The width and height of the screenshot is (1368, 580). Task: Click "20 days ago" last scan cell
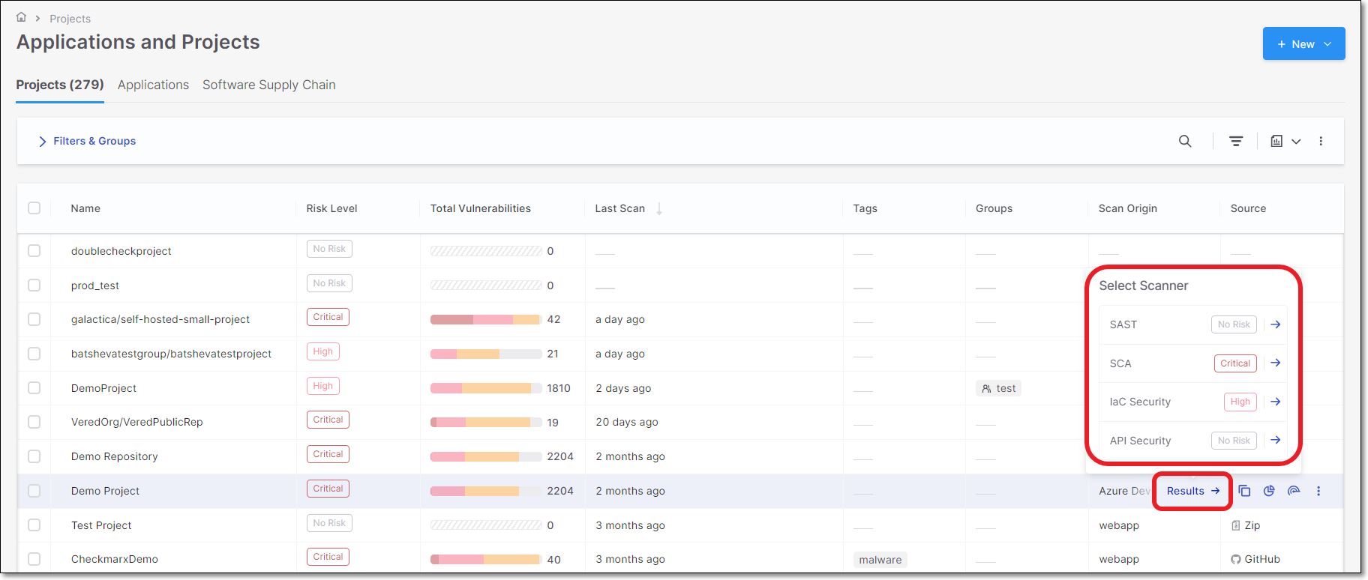coord(627,422)
